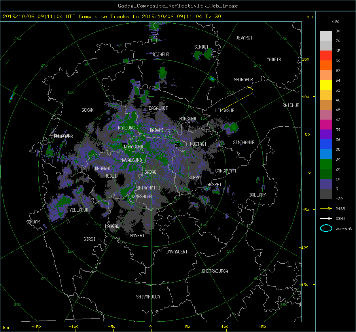This screenshot has height=332, width=356.
Task: Click the GOKAK city label
Action: (x=88, y=110)
